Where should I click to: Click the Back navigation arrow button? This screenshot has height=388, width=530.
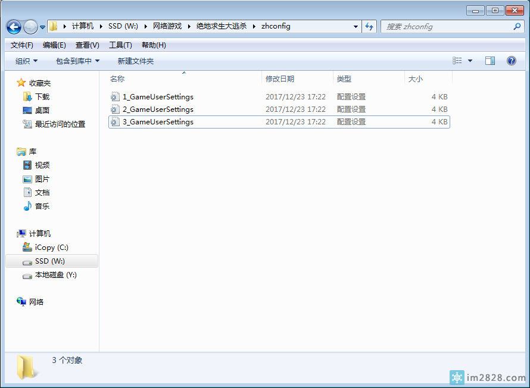click(14, 27)
